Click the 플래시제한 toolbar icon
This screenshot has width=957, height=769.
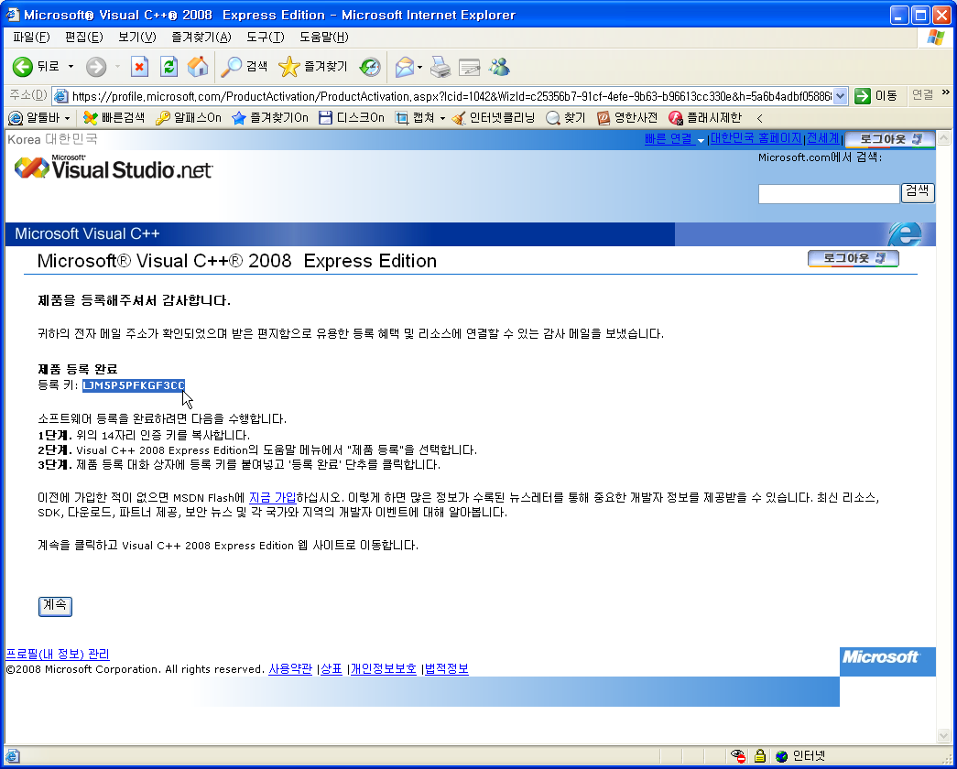pyautogui.click(x=705, y=118)
